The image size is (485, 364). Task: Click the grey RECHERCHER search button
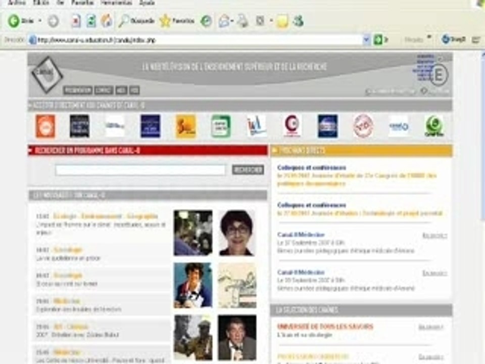pos(248,170)
